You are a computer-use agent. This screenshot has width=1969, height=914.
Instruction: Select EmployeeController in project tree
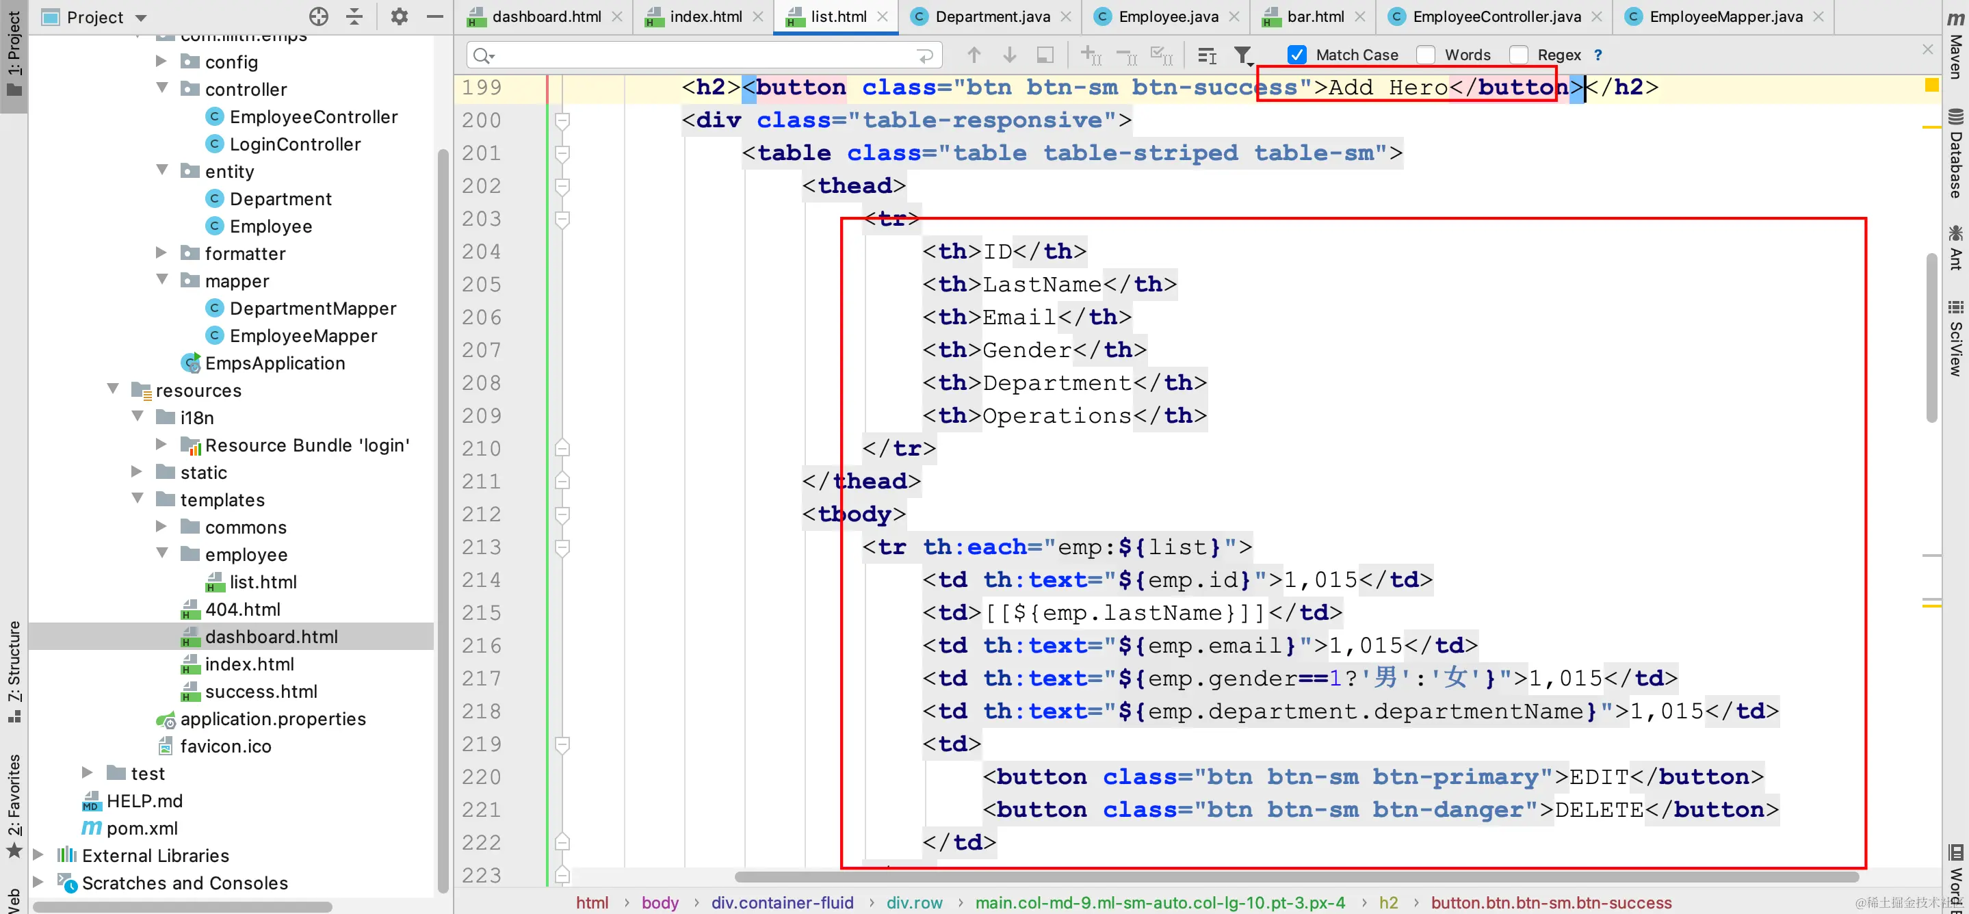pos(313,116)
